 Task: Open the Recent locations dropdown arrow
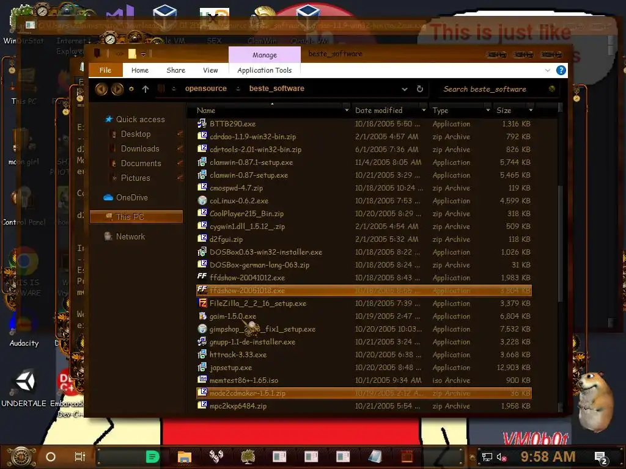[x=131, y=89]
